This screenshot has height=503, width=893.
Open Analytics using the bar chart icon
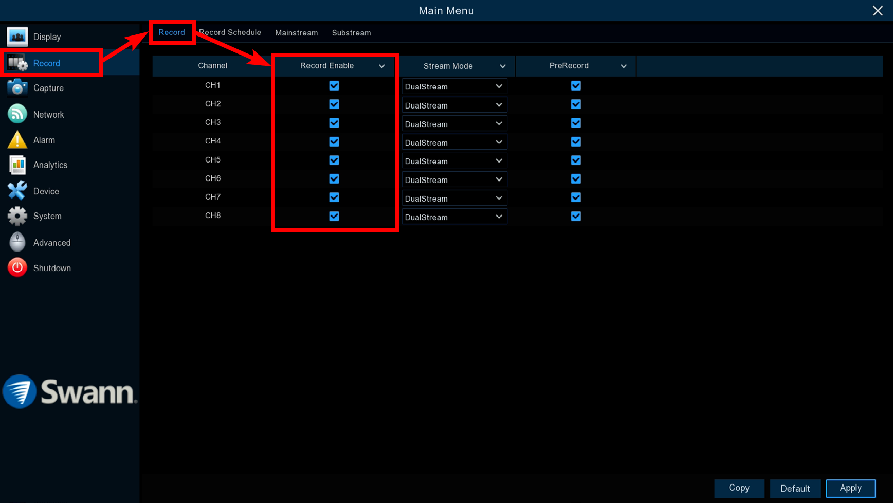tap(17, 165)
